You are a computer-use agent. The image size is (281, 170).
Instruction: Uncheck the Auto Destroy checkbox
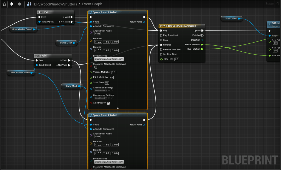click(x=108, y=103)
